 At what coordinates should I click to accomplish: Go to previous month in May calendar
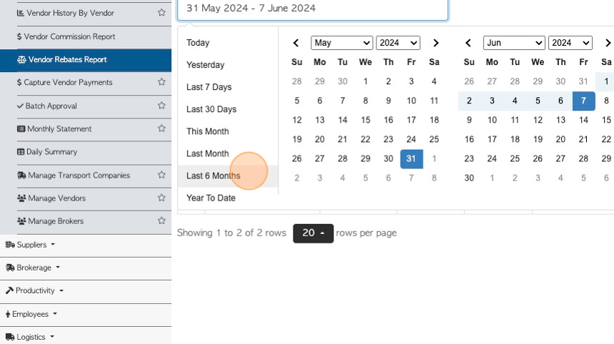point(296,43)
